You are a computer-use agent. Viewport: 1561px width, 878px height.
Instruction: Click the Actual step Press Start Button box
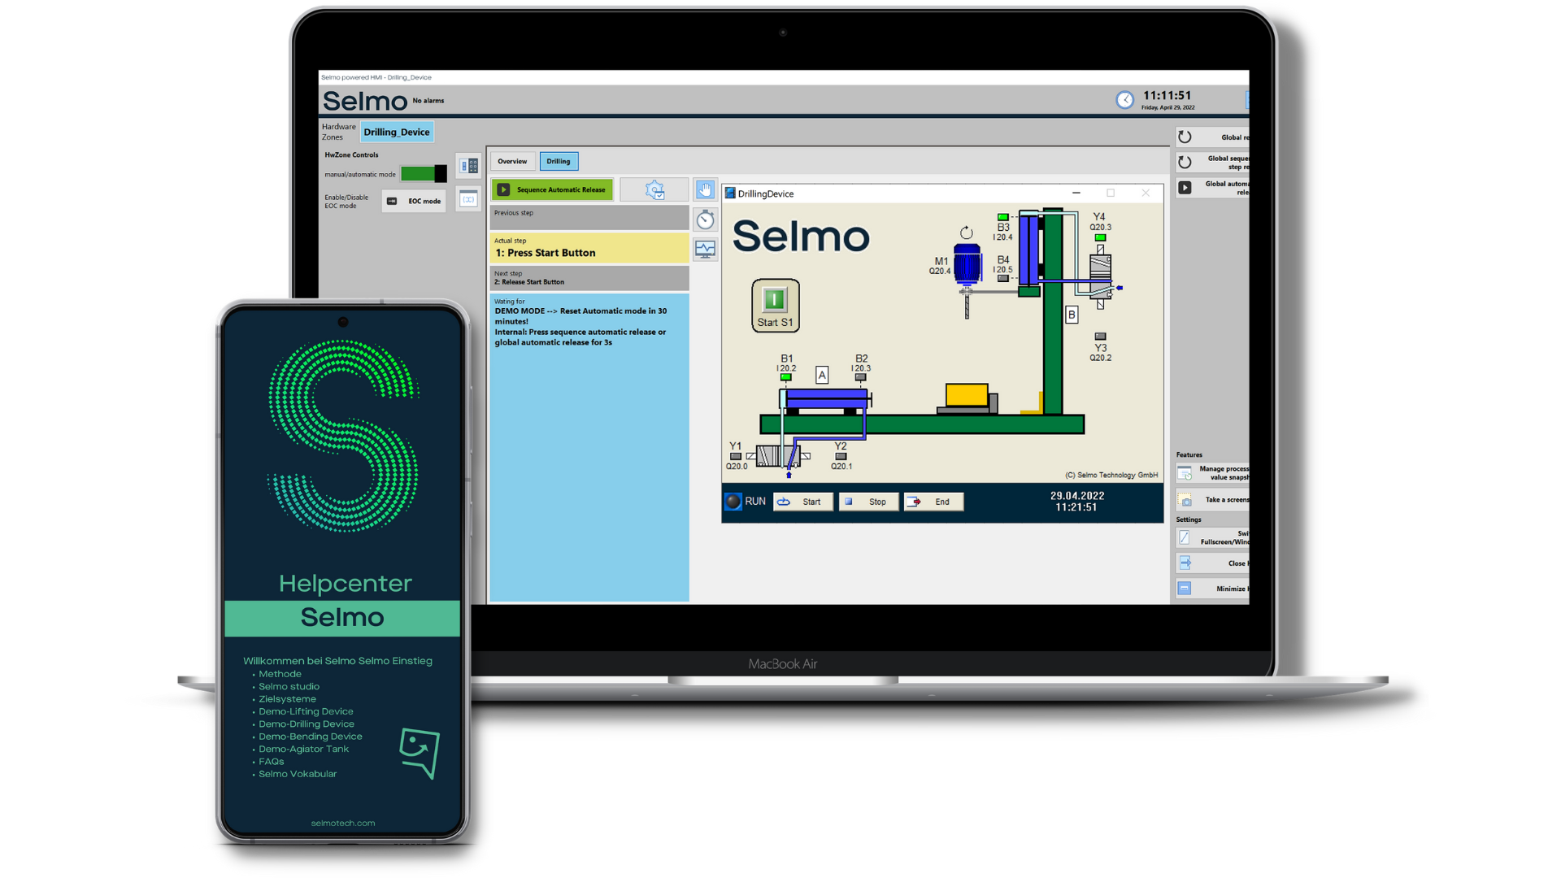(x=589, y=248)
